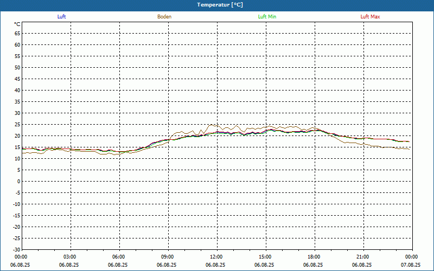Screen dimensions: 434x271
Task: Click the 03:00 time axis label
Action: 70,257
